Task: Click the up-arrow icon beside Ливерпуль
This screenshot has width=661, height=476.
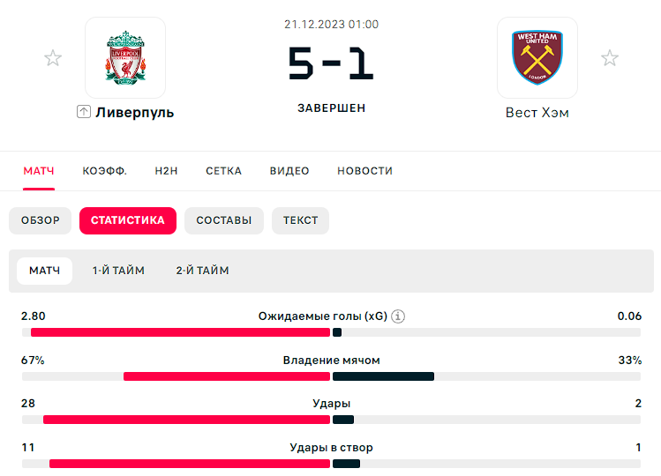Action: 84,112
